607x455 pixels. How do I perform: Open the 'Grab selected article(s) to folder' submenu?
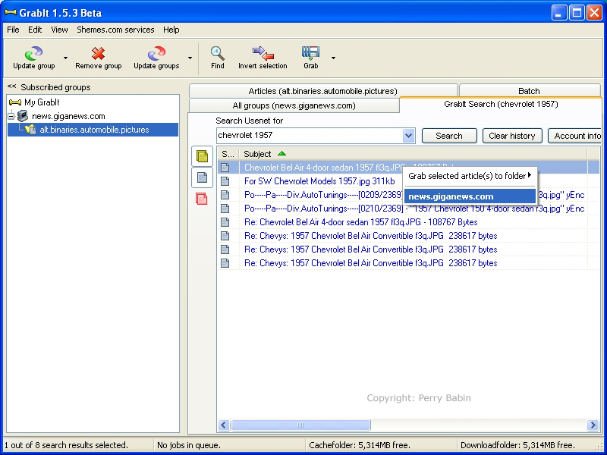click(470, 176)
